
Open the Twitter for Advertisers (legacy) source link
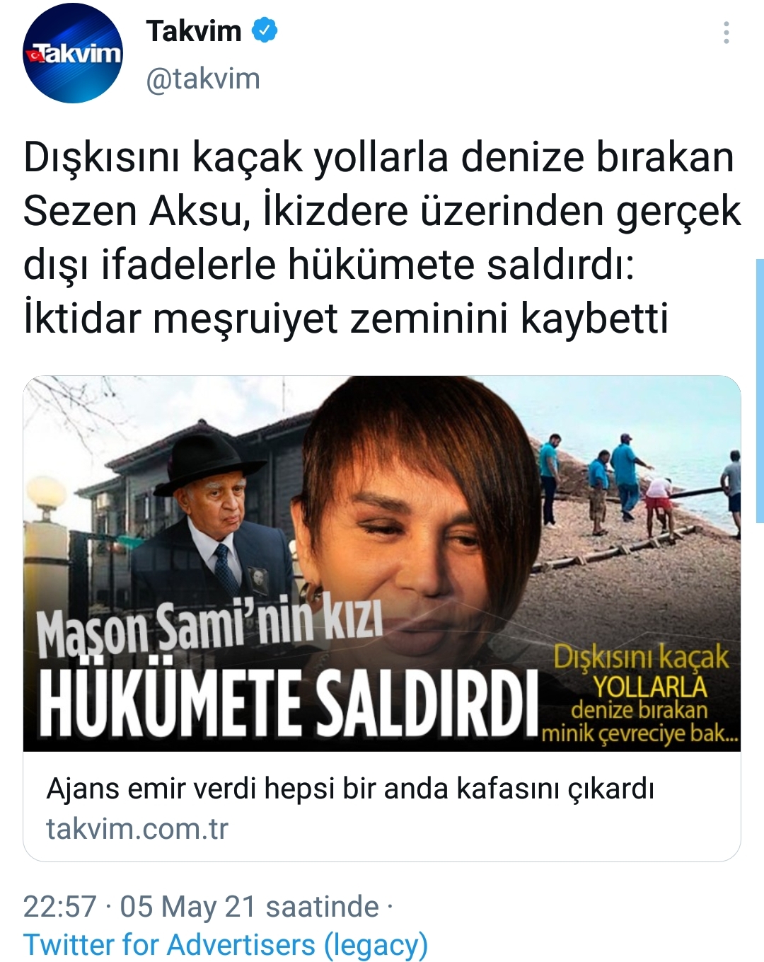(x=226, y=944)
